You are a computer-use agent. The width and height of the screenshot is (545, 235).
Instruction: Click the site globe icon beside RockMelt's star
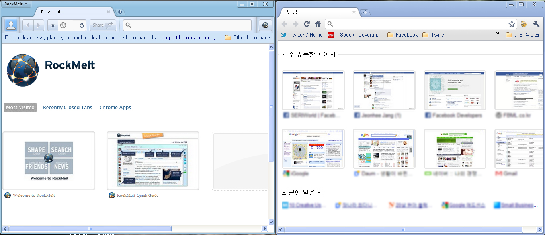click(x=63, y=25)
